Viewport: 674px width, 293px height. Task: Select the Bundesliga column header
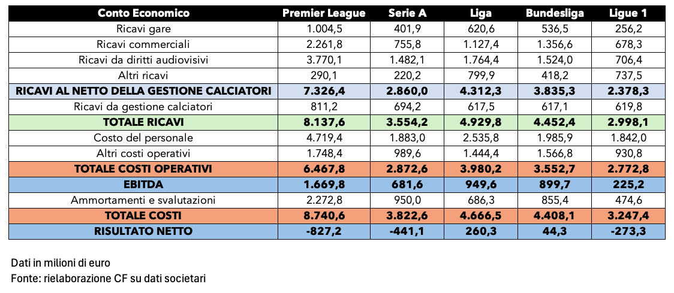click(x=555, y=13)
